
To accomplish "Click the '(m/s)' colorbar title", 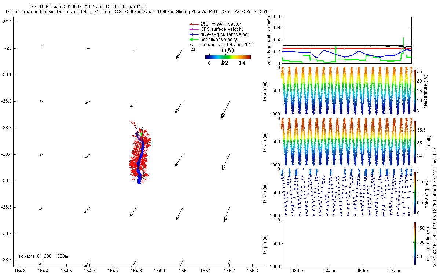I will pyautogui.click(x=227, y=50).
